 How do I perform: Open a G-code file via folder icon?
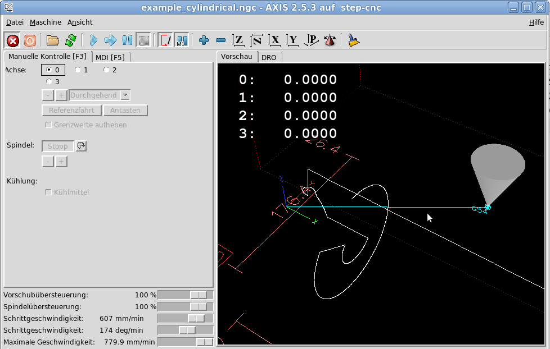[53, 40]
